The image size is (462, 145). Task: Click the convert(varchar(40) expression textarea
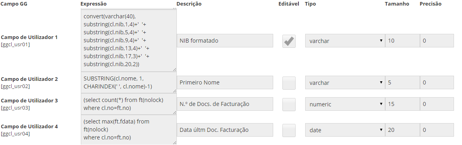click(x=128, y=41)
